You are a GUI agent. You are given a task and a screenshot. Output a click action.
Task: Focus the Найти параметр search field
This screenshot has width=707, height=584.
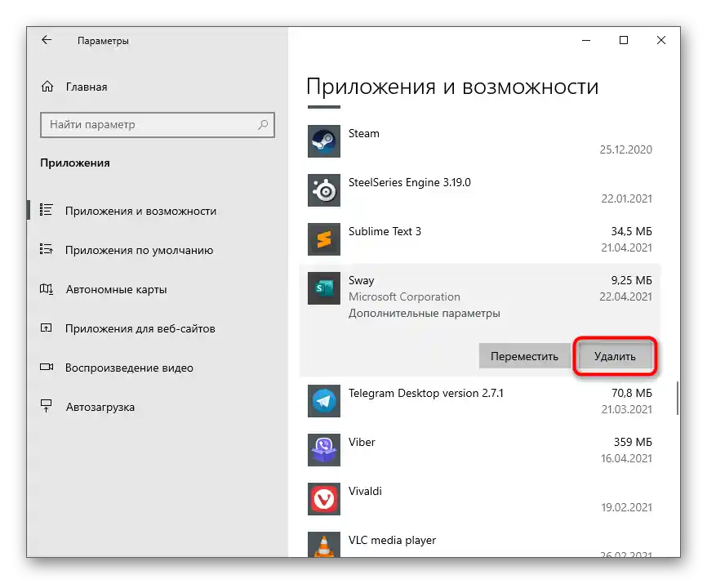tap(158, 124)
